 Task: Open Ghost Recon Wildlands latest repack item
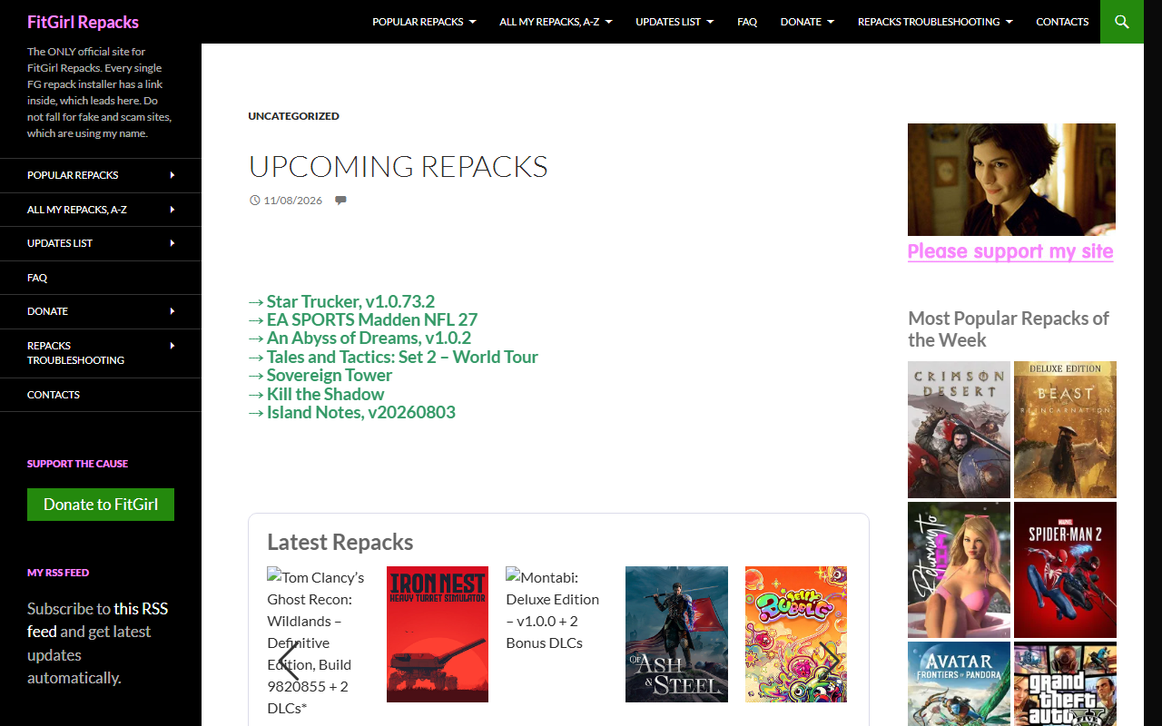pos(318,642)
